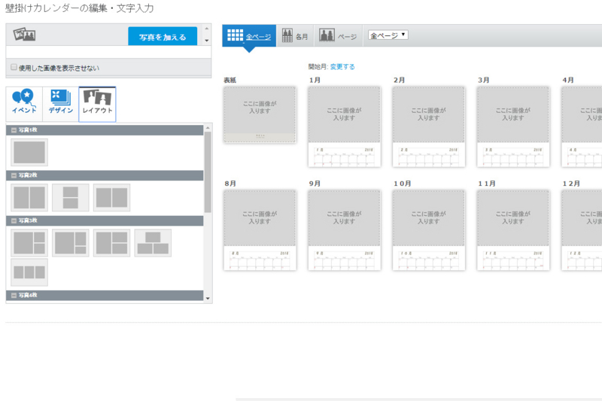602x401 pixels.
Task: Click the layout list scrollbar thumb
Action: pyautogui.click(x=208, y=172)
